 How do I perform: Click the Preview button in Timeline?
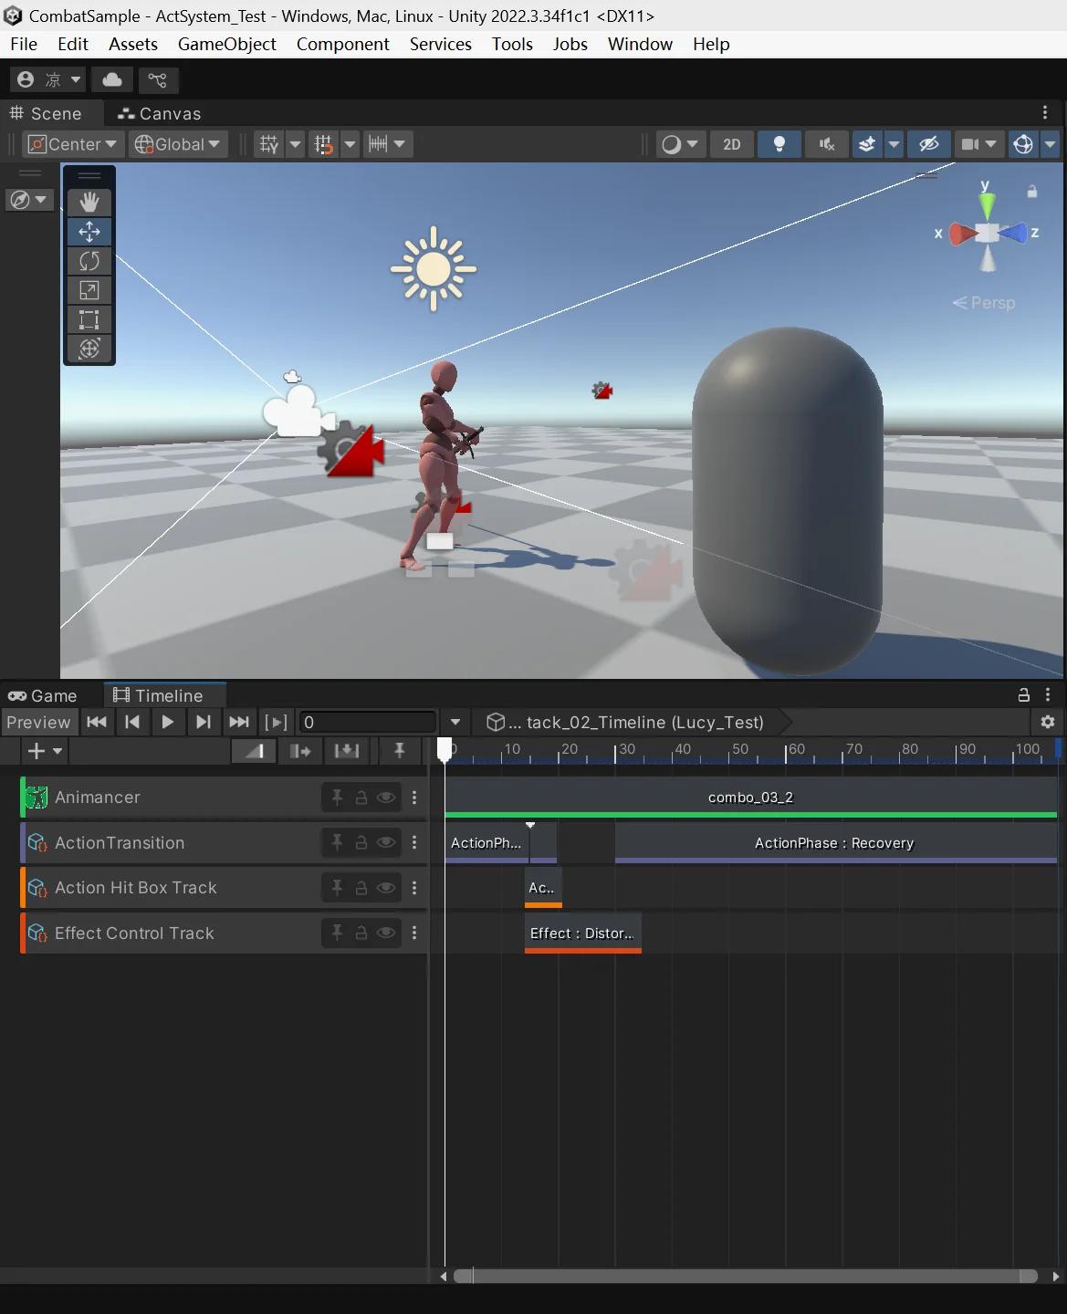pyautogui.click(x=38, y=722)
